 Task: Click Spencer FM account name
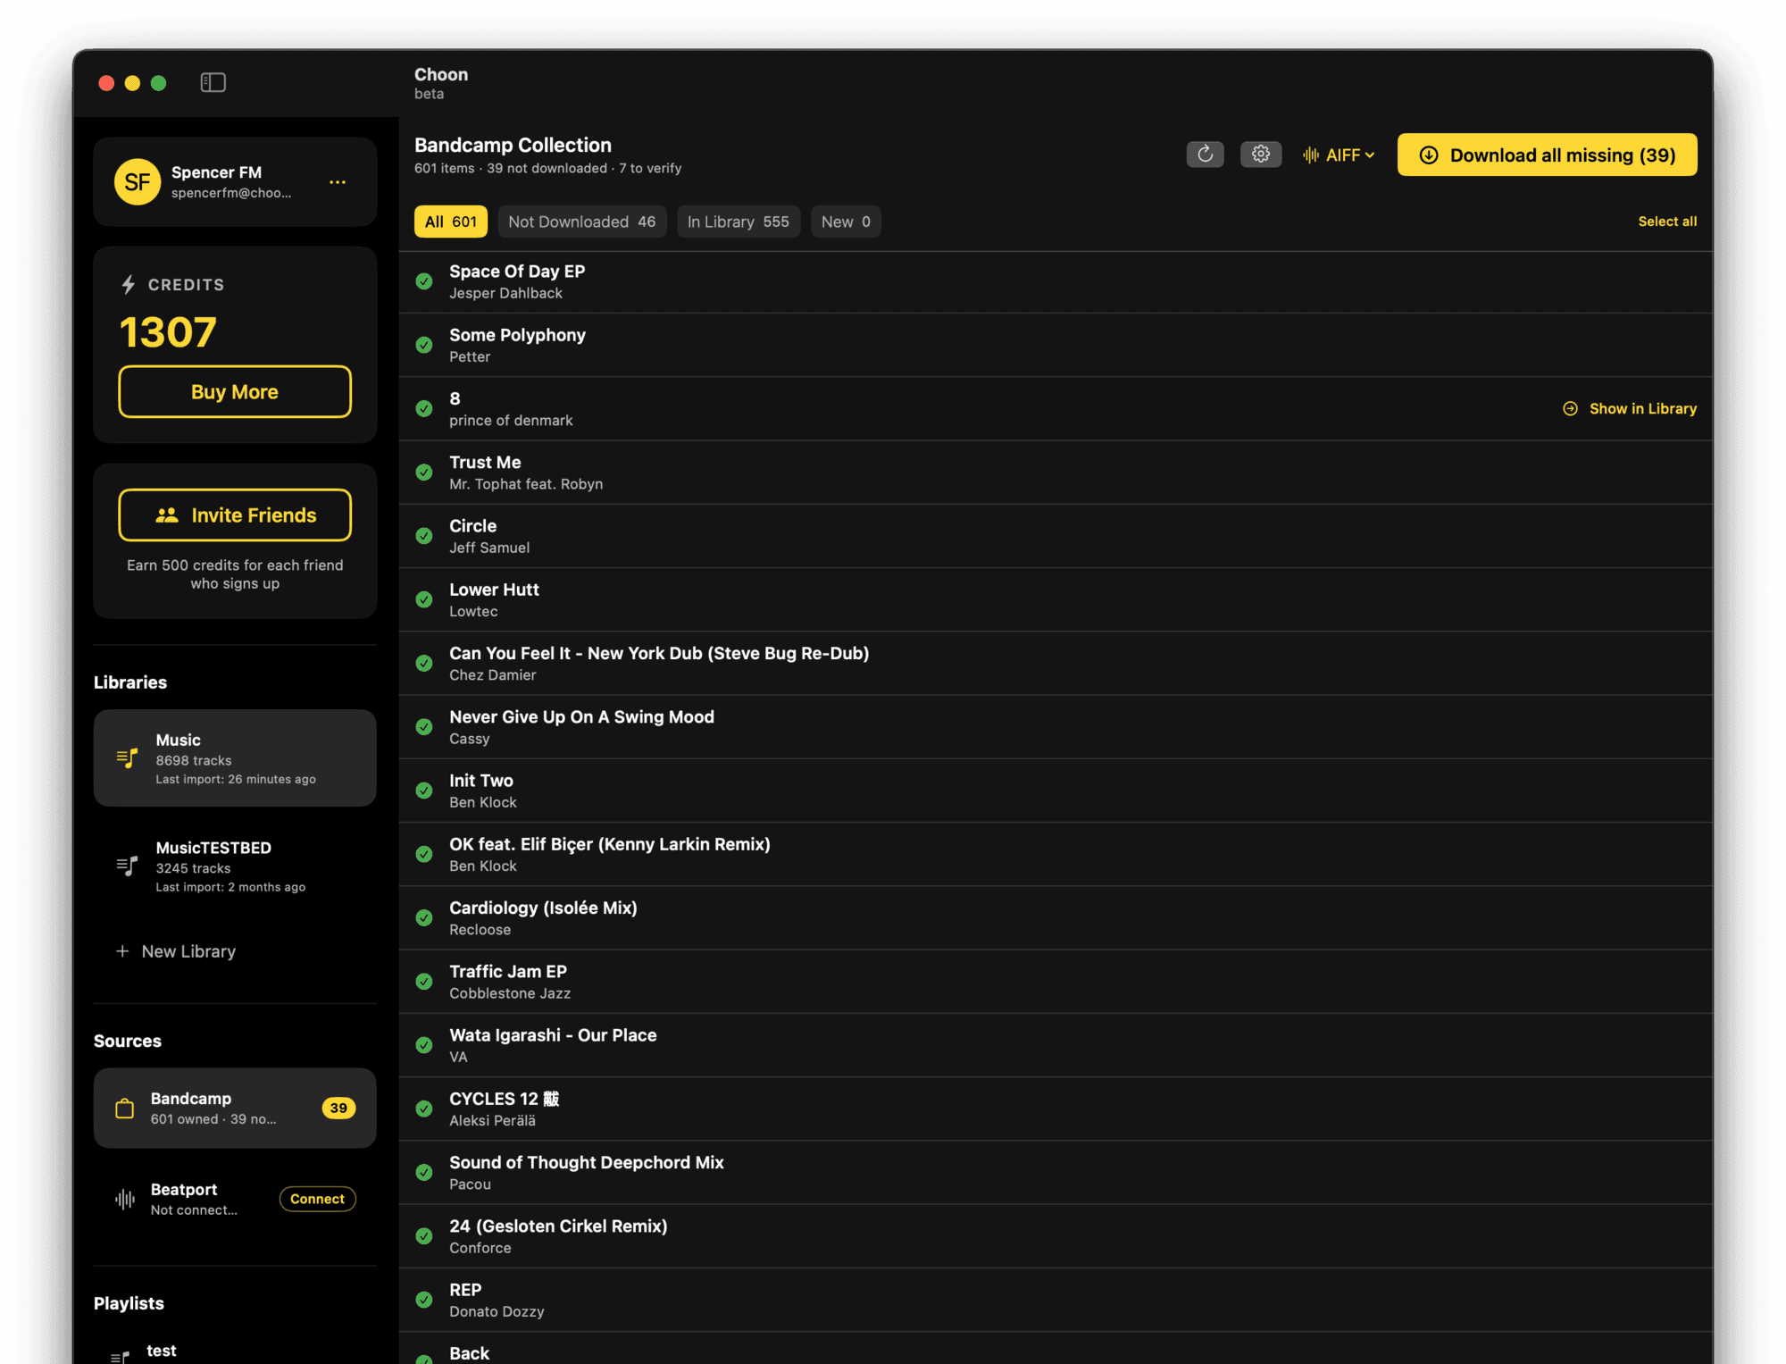[x=216, y=172]
